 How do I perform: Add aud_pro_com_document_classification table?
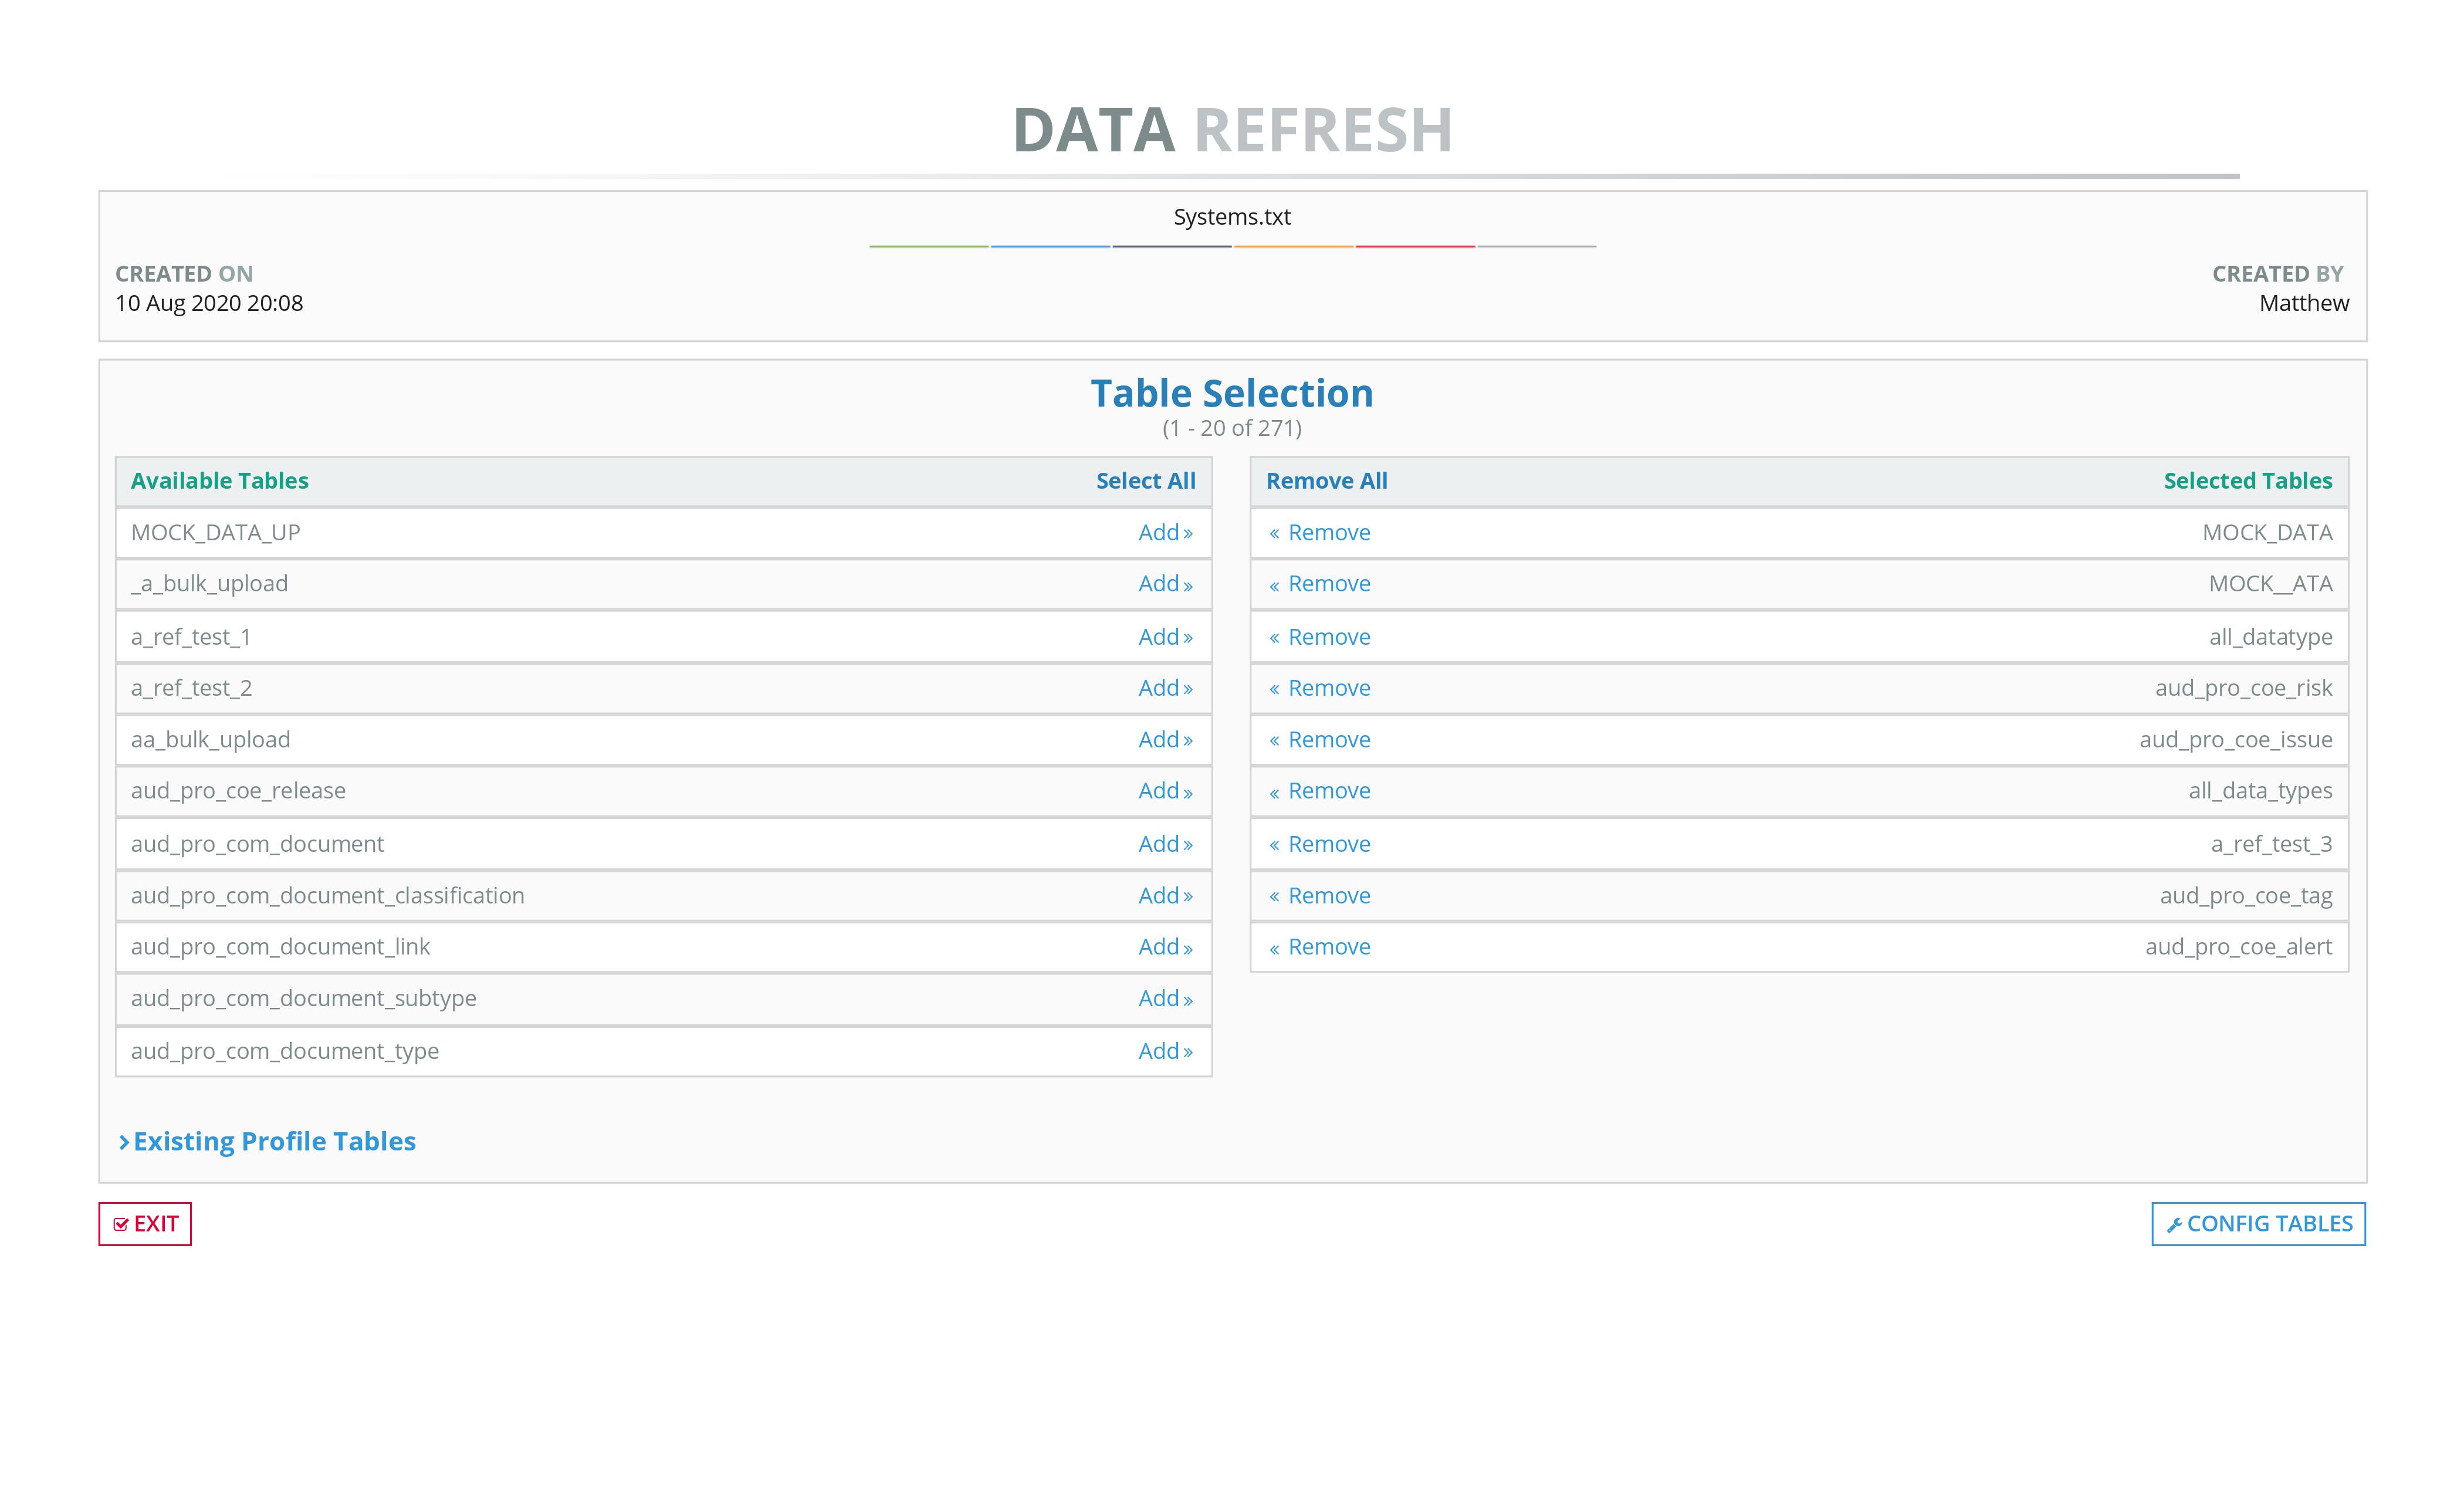(1165, 896)
